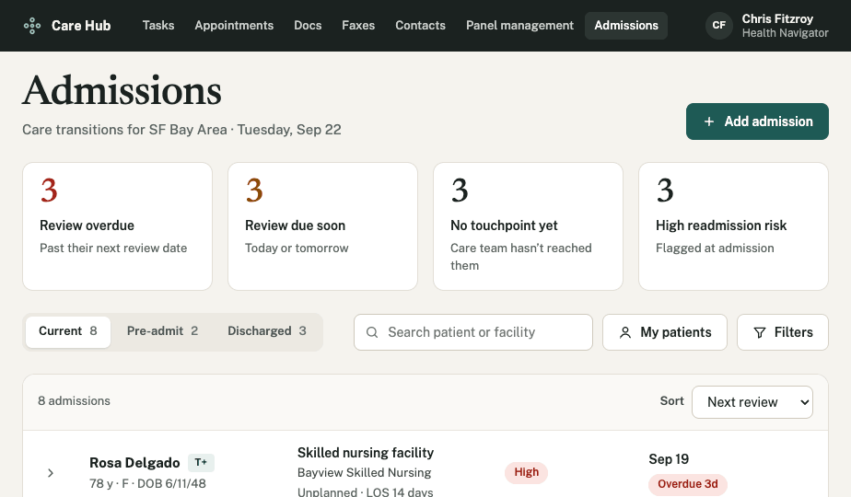The image size is (851, 497).
Task: Click Rosa Delgado's name
Action: coord(134,463)
